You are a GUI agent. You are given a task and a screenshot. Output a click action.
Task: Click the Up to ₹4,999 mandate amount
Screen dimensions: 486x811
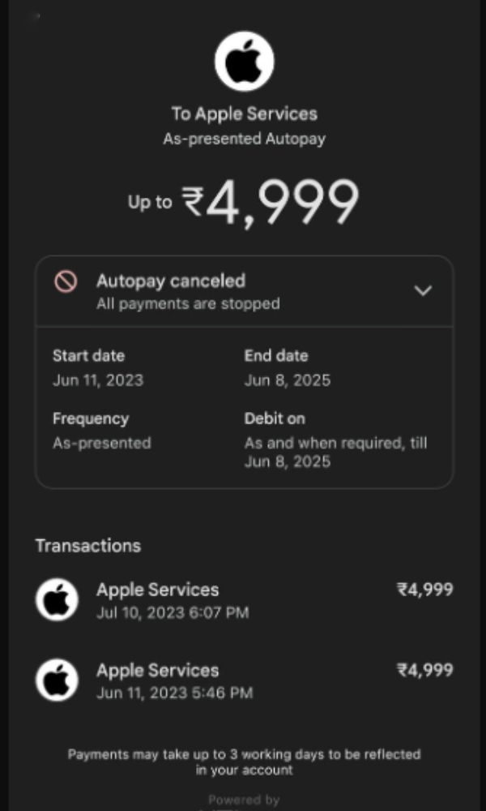click(244, 201)
